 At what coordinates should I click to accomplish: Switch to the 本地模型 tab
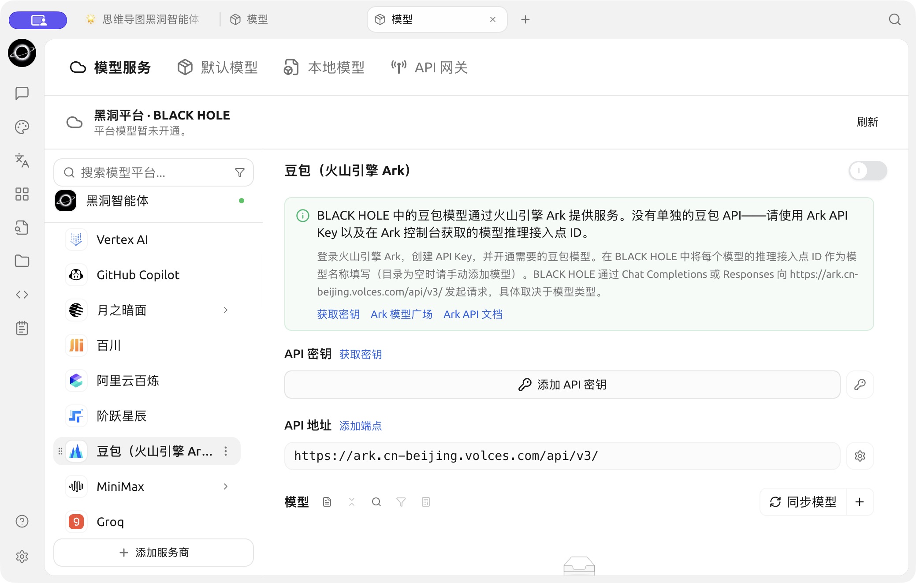(x=324, y=67)
